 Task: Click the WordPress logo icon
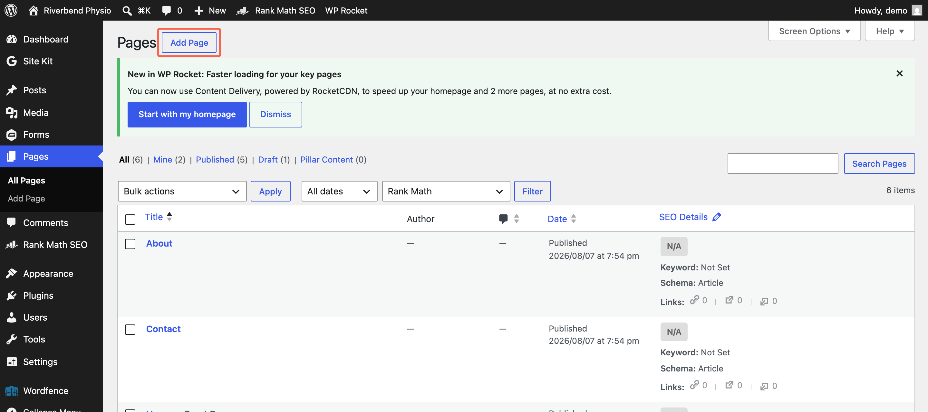[x=11, y=10]
